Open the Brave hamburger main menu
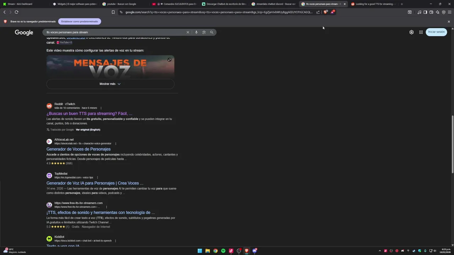454x255 pixels. [x=449, y=12]
